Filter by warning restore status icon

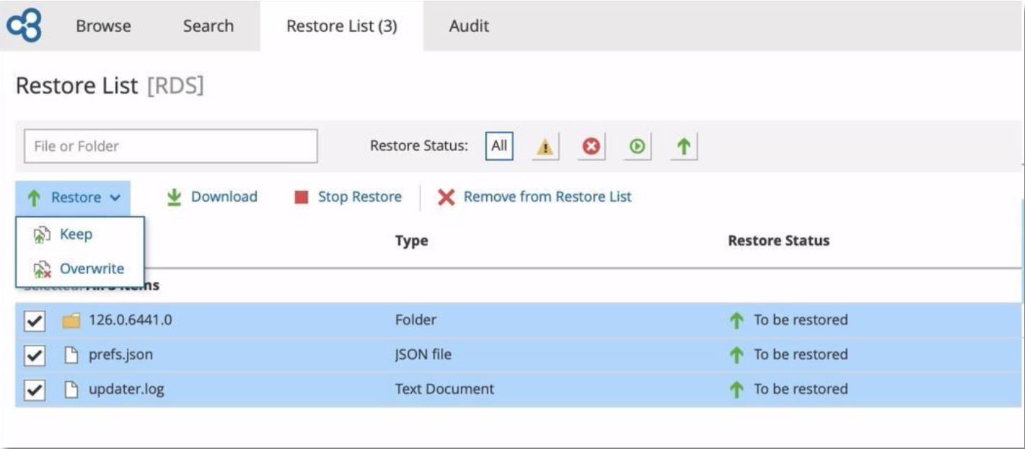pos(544,147)
